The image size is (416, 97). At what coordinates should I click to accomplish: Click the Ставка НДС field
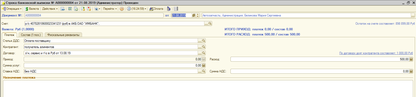[x=111, y=71]
